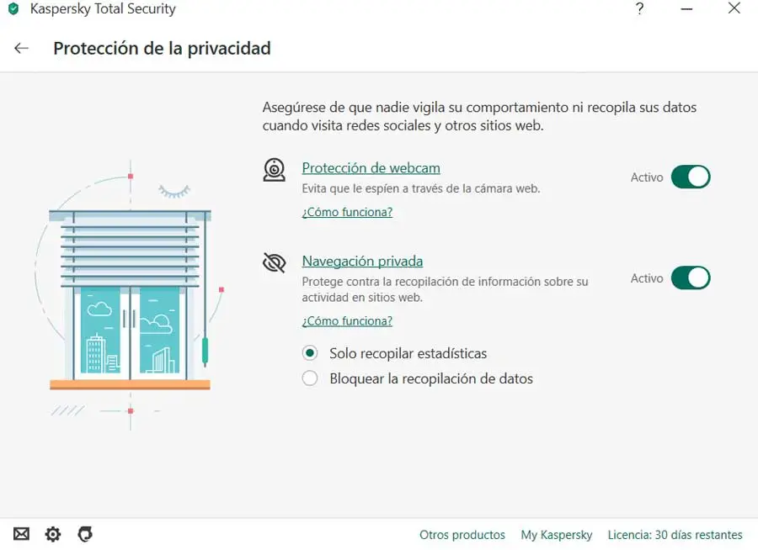Viewport: 758px width, 550px height.
Task: Open the envelope messages icon
Action: pos(21,533)
